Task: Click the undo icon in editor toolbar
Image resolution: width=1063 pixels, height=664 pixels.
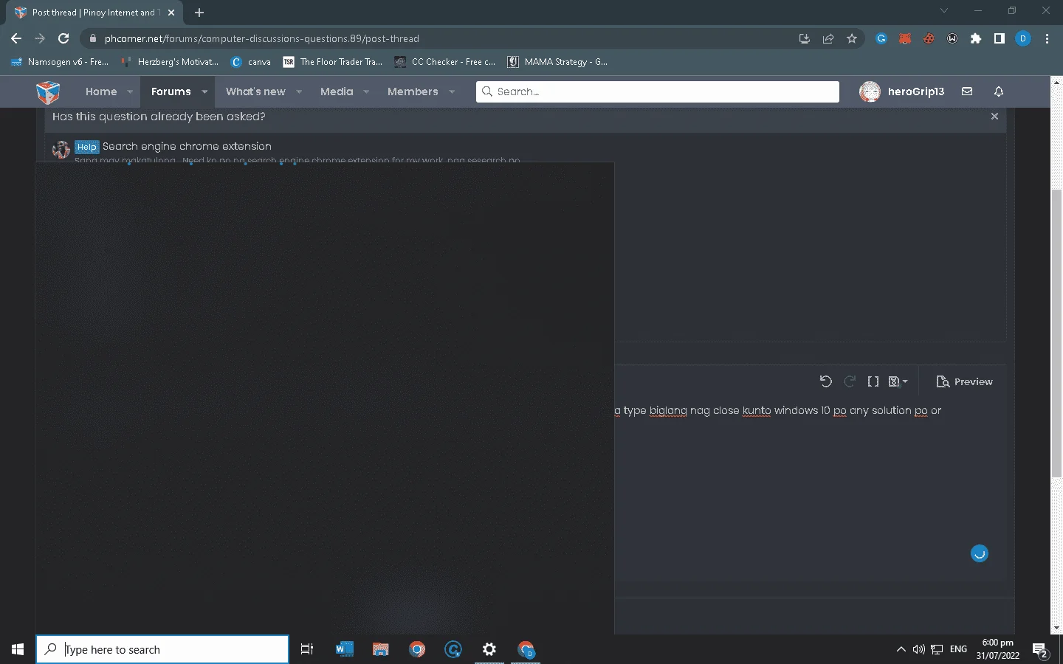Action: pyautogui.click(x=826, y=381)
